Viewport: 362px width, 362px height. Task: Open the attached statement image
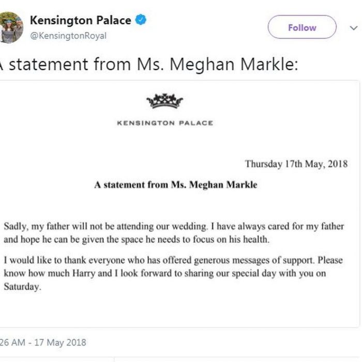click(179, 204)
